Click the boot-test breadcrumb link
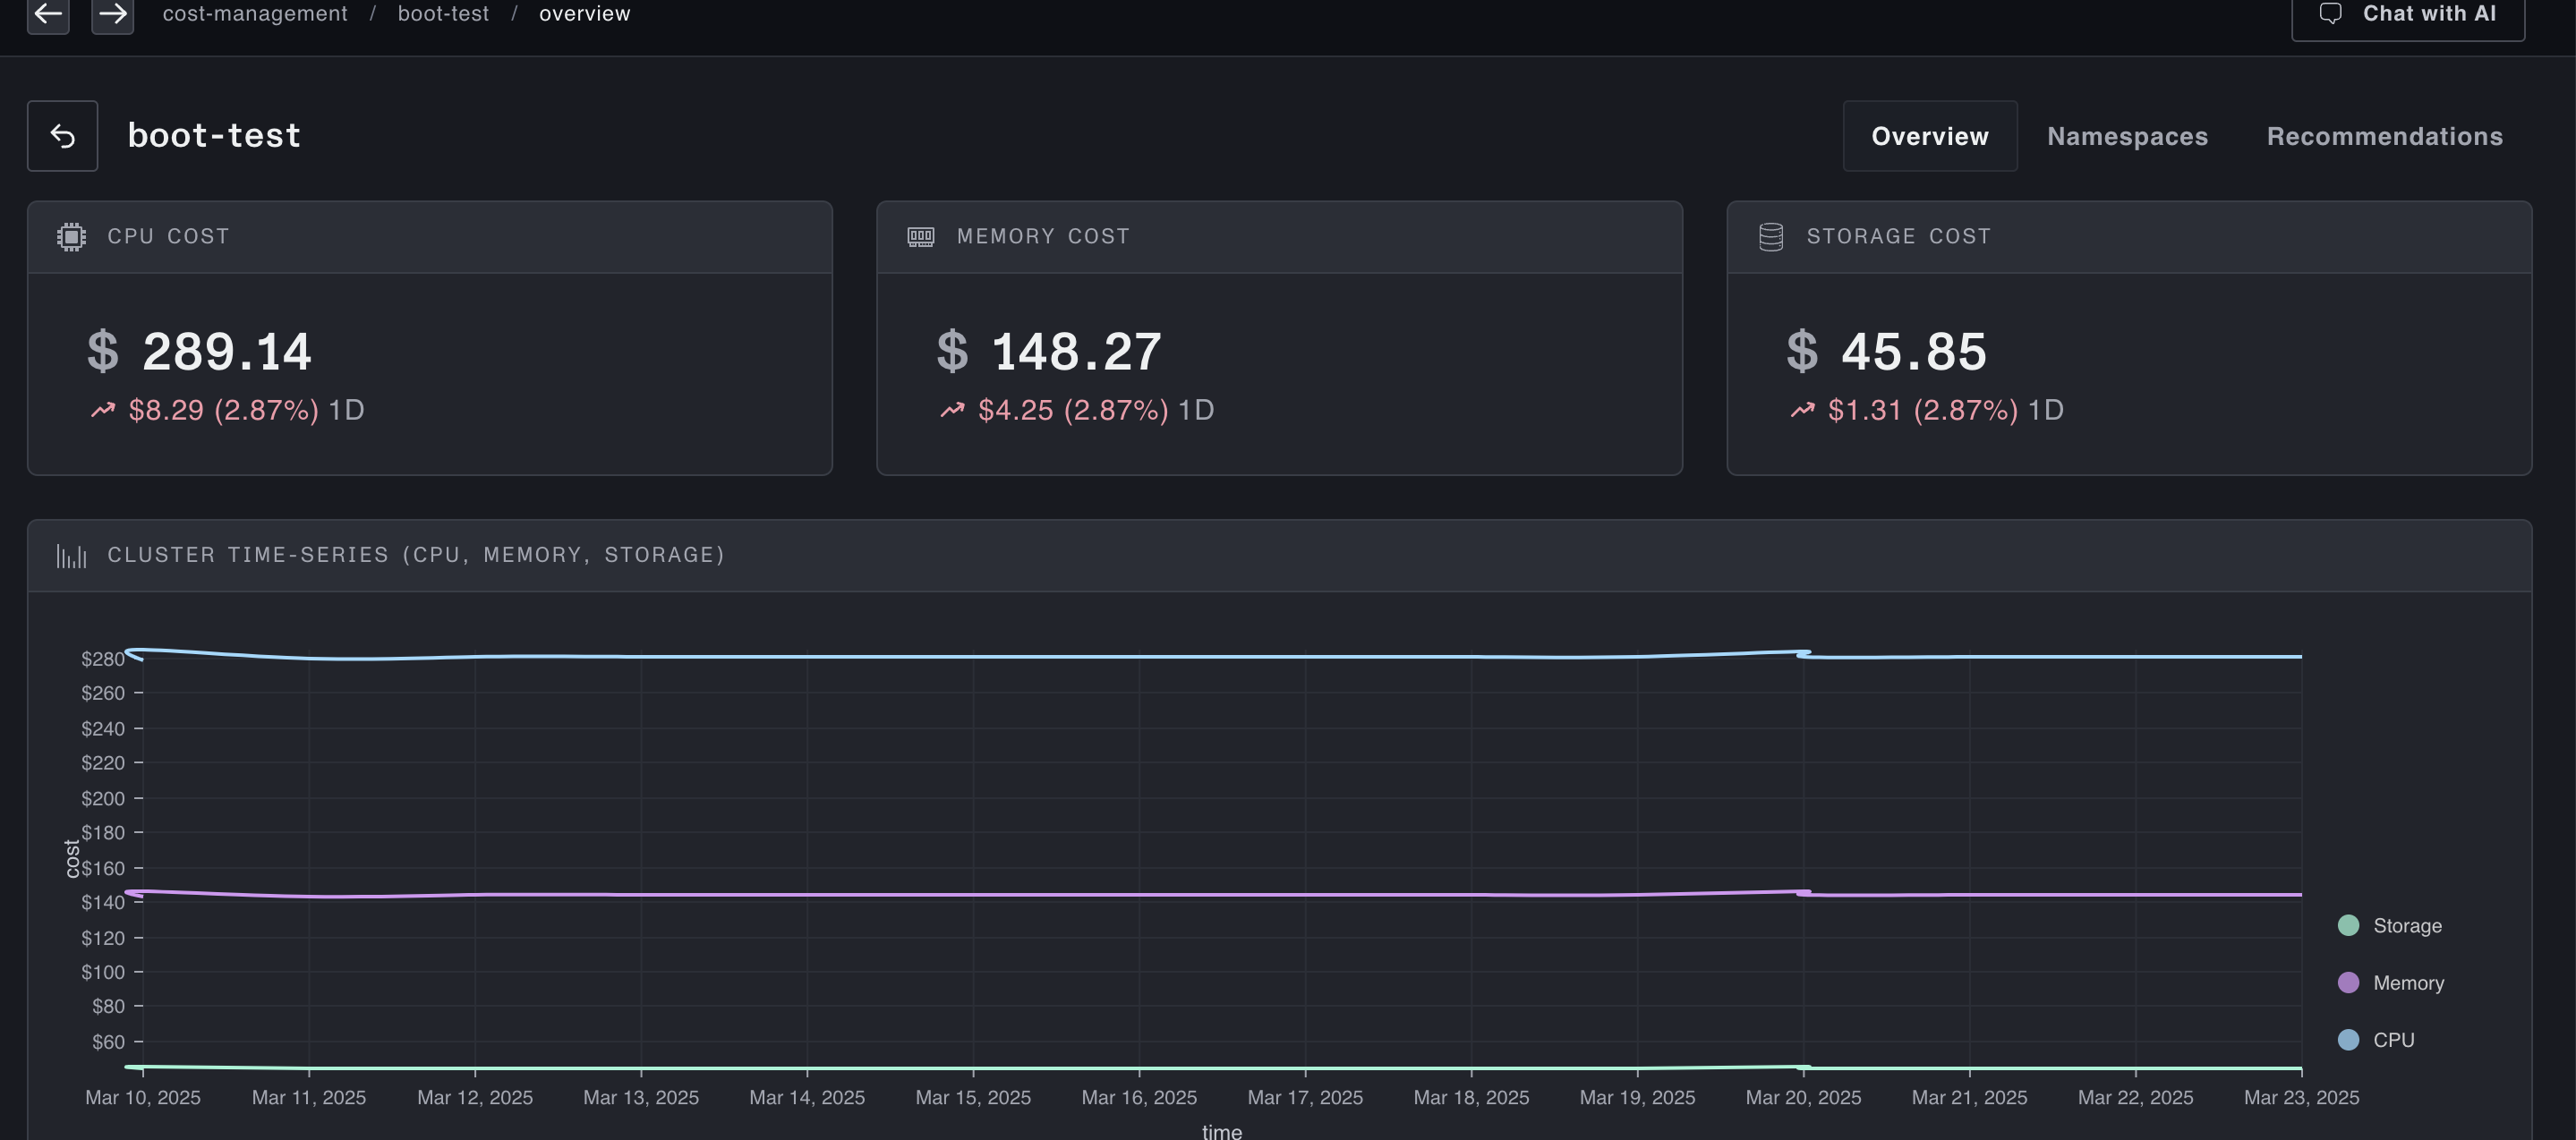The width and height of the screenshot is (2576, 1140). point(443,14)
